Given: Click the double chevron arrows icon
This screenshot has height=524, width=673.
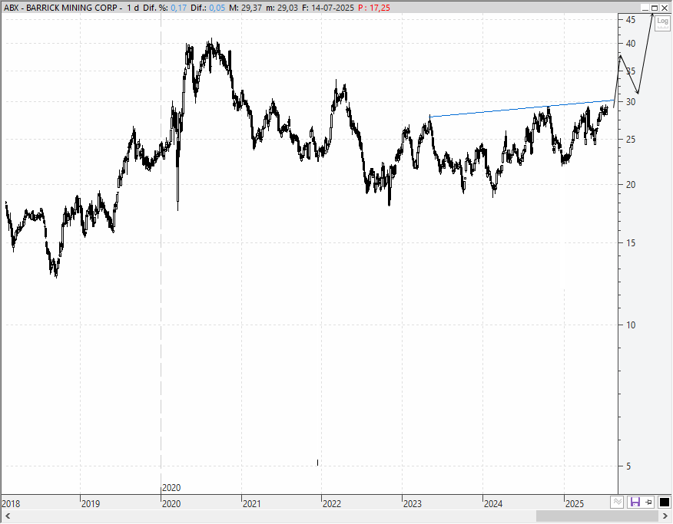Looking at the screenshot, I should click(617, 503).
